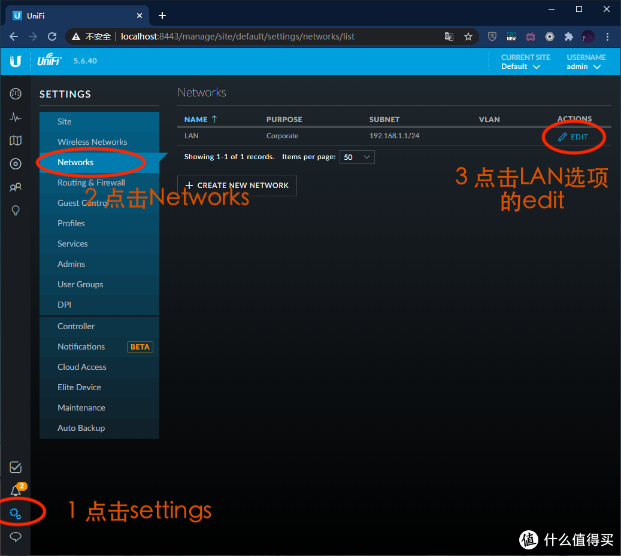Select Networks in settings menu
This screenshot has height=556, width=621.
[x=99, y=163]
